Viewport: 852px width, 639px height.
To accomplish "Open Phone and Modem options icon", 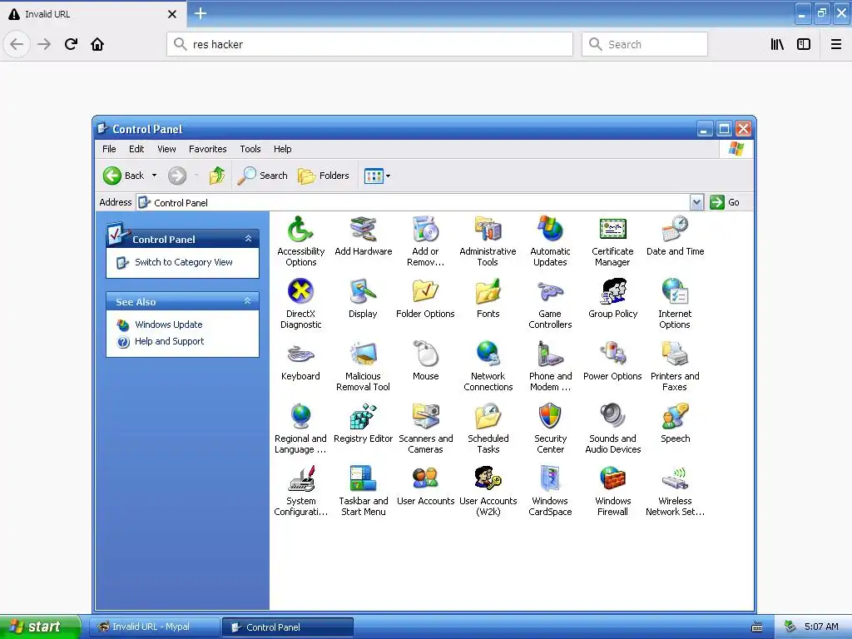I will click(550, 366).
